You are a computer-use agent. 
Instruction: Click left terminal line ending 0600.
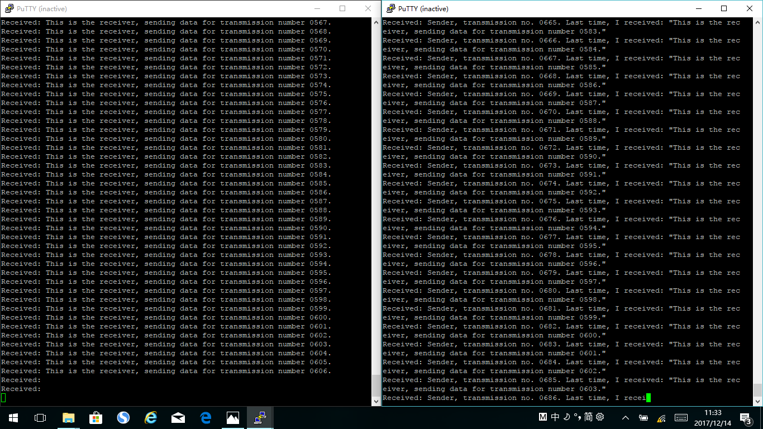tap(166, 317)
